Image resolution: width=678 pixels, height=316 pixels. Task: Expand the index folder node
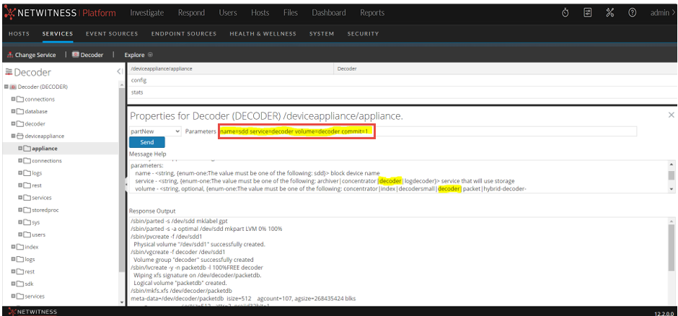pos(13,247)
